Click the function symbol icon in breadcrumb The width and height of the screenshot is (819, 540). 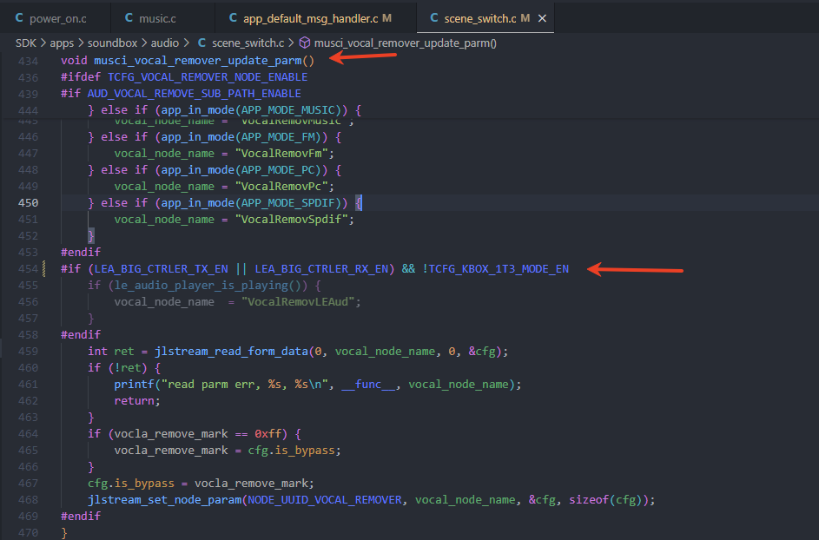click(x=305, y=43)
